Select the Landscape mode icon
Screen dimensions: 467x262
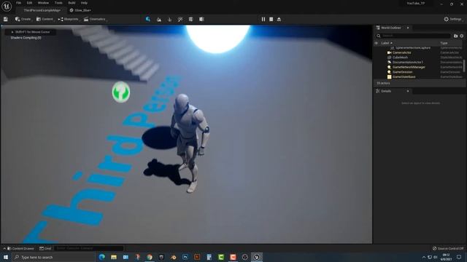pyautogui.click(x=159, y=20)
